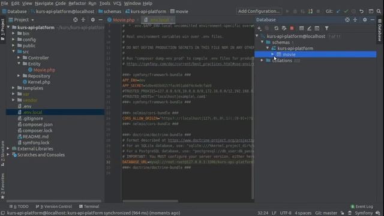Open the TODO tool window
The width and height of the screenshot is (384, 216).
tap(19, 206)
